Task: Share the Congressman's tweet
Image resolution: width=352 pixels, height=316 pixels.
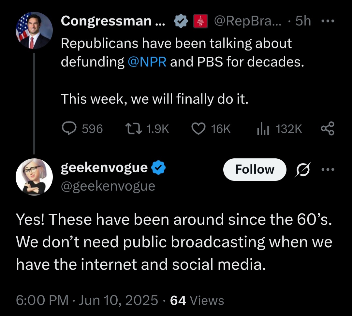Action: 327,129
